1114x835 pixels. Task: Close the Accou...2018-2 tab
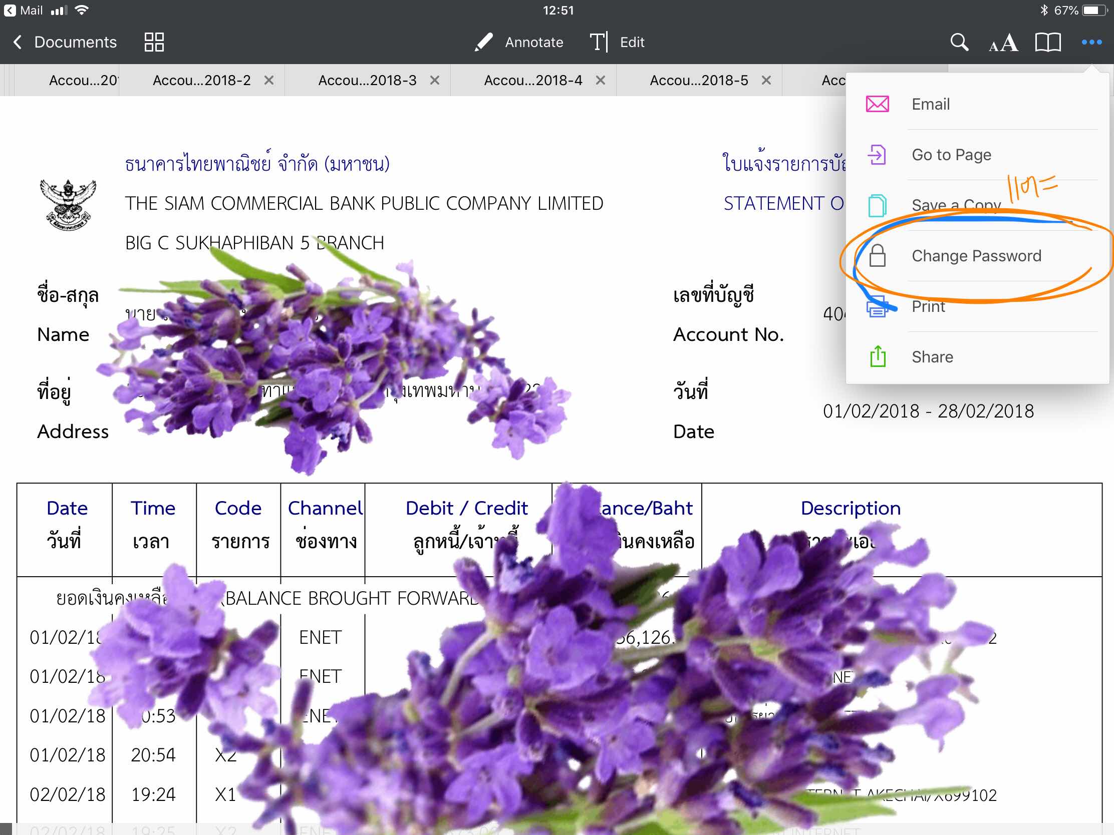point(269,81)
